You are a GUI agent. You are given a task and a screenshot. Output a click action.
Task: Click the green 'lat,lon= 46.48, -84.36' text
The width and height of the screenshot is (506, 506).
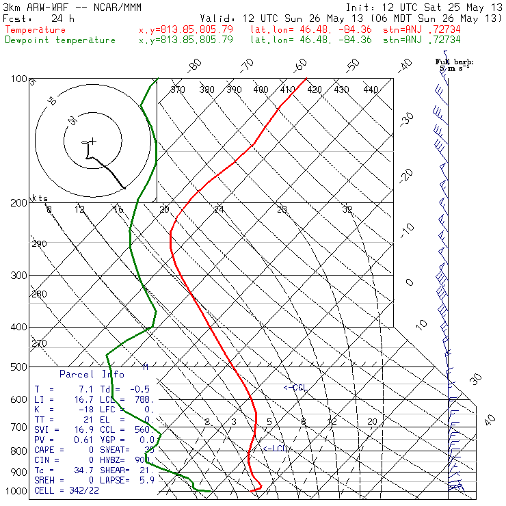coord(311,40)
